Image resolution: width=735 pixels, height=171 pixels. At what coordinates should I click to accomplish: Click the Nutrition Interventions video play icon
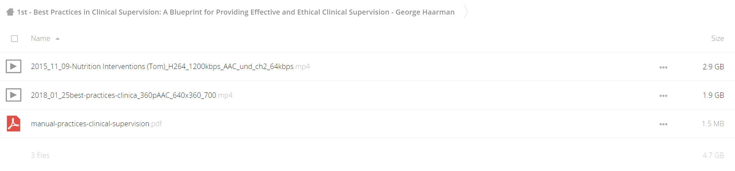tap(14, 66)
